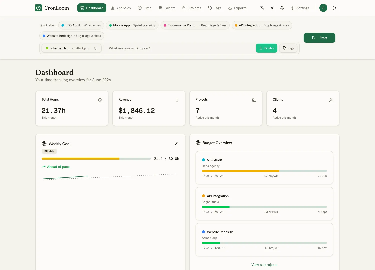Screen dimensions: 375x270
Task: Click the Billable badge under Weekly Goal
Action: click(x=49, y=151)
